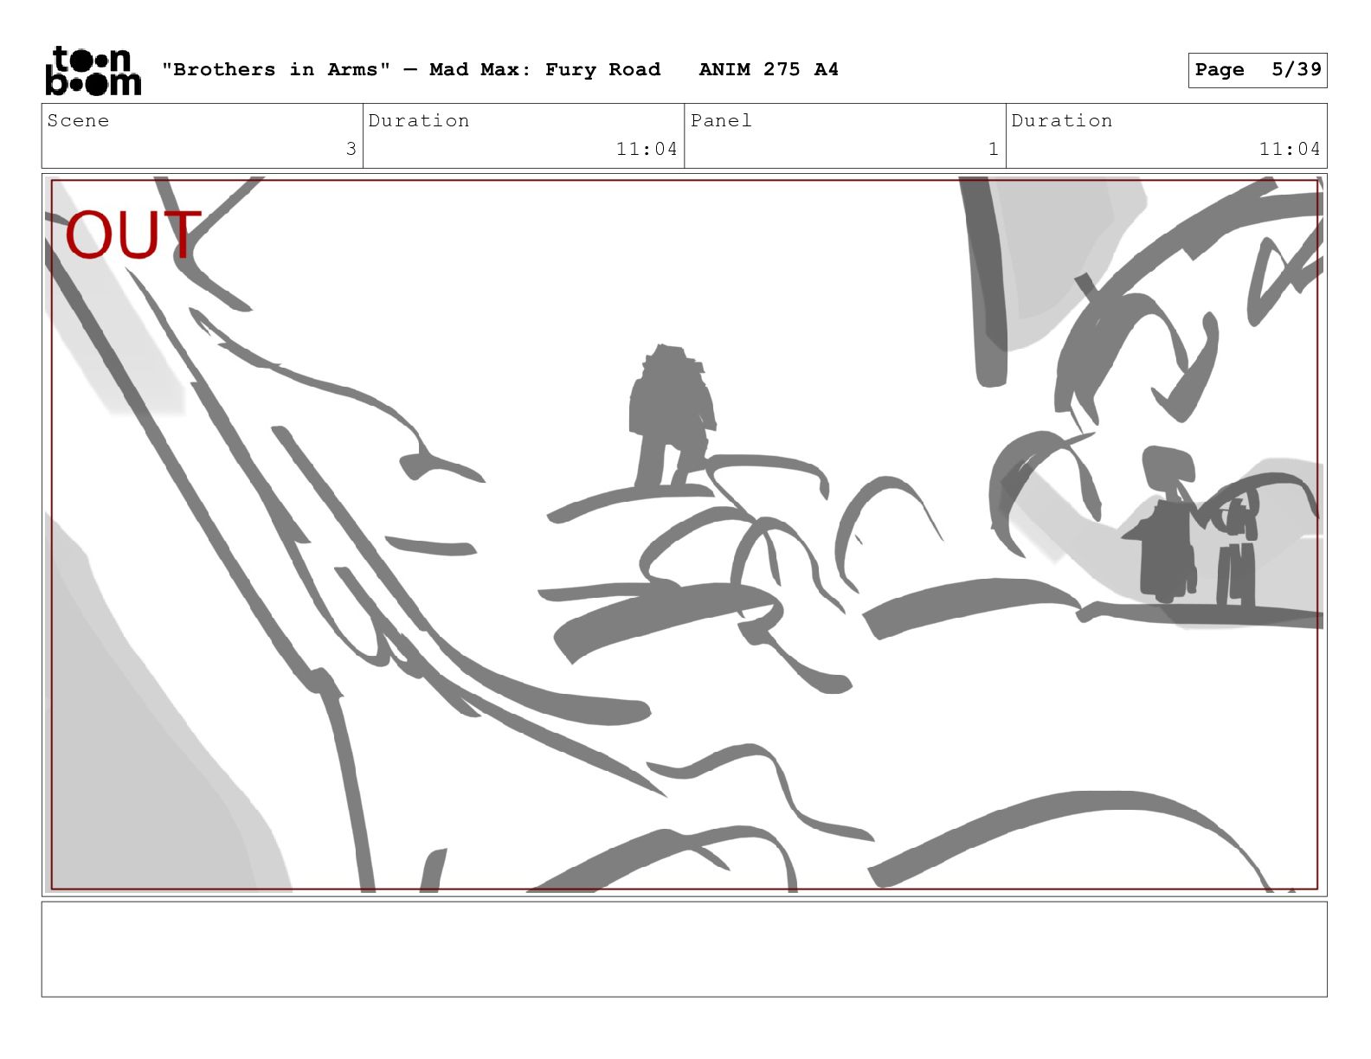Click the Panel header label

[721, 120]
